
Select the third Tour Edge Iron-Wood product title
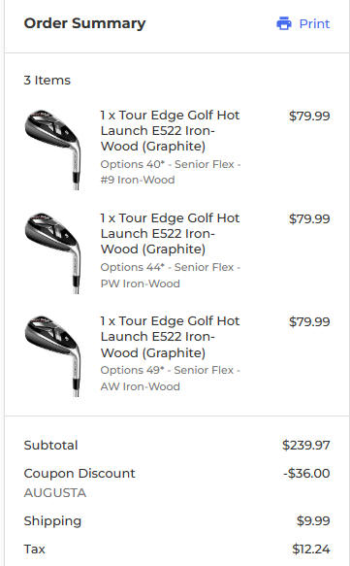point(170,337)
